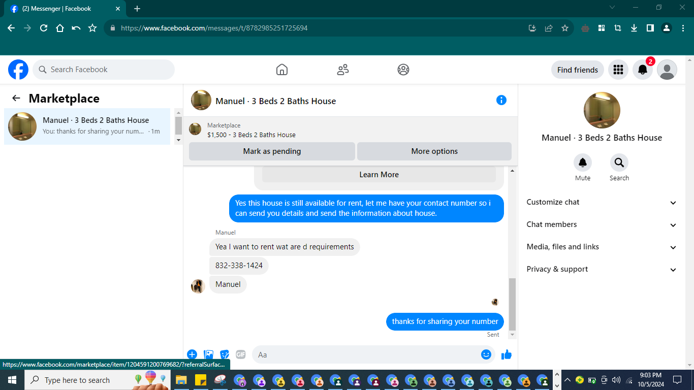Open the notifications bell with 2 badge
The image size is (694, 390).
pos(643,70)
